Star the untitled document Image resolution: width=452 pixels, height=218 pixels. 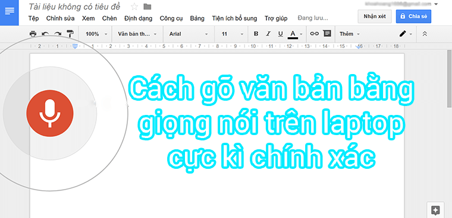(134, 7)
